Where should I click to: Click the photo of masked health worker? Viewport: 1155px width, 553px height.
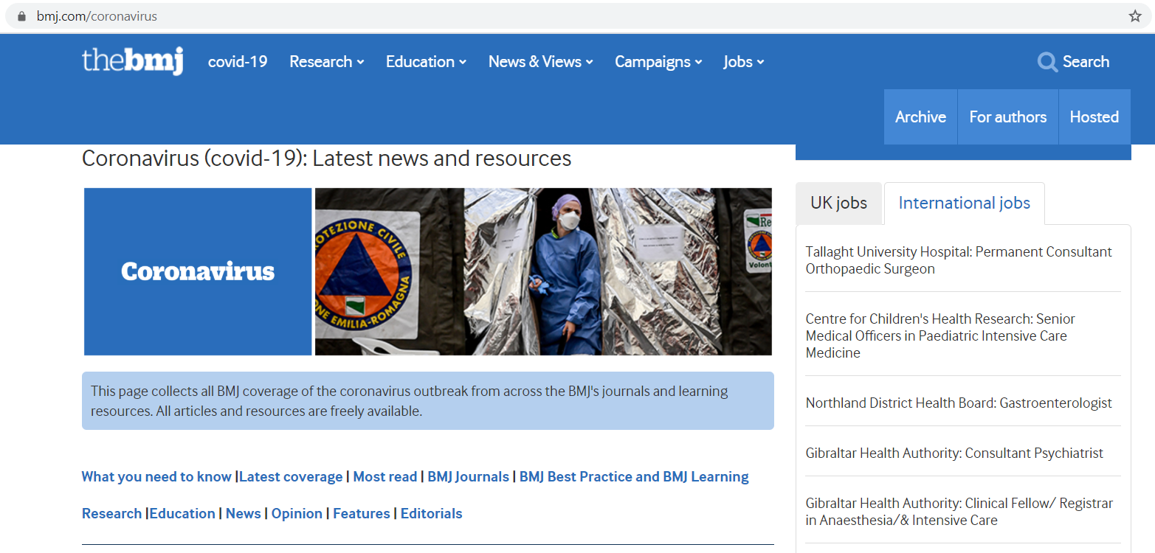click(543, 271)
